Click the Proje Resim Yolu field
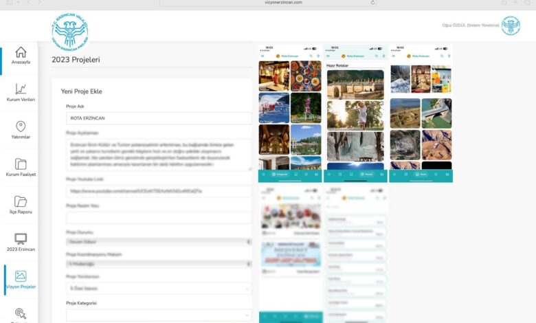The height and width of the screenshot is (323, 536). (159, 217)
